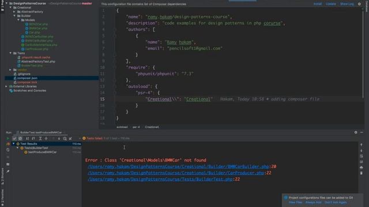The width and height of the screenshot is (369, 207).
Task: Collapse Tests\BuilderTest node in results
Action: click(18, 148)
